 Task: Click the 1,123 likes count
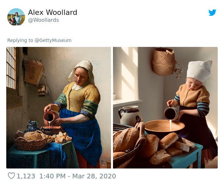pos(26,176)
